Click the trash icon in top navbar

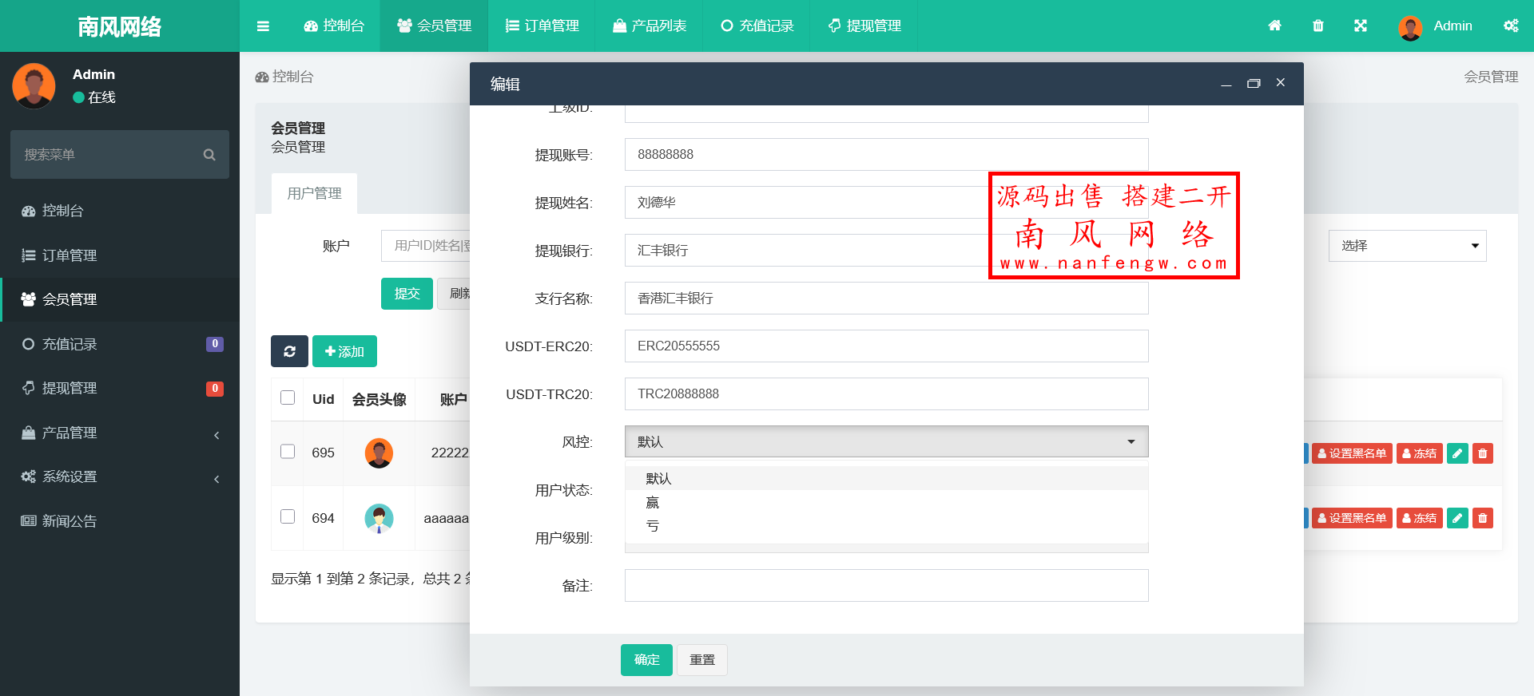coord(1318,26)
